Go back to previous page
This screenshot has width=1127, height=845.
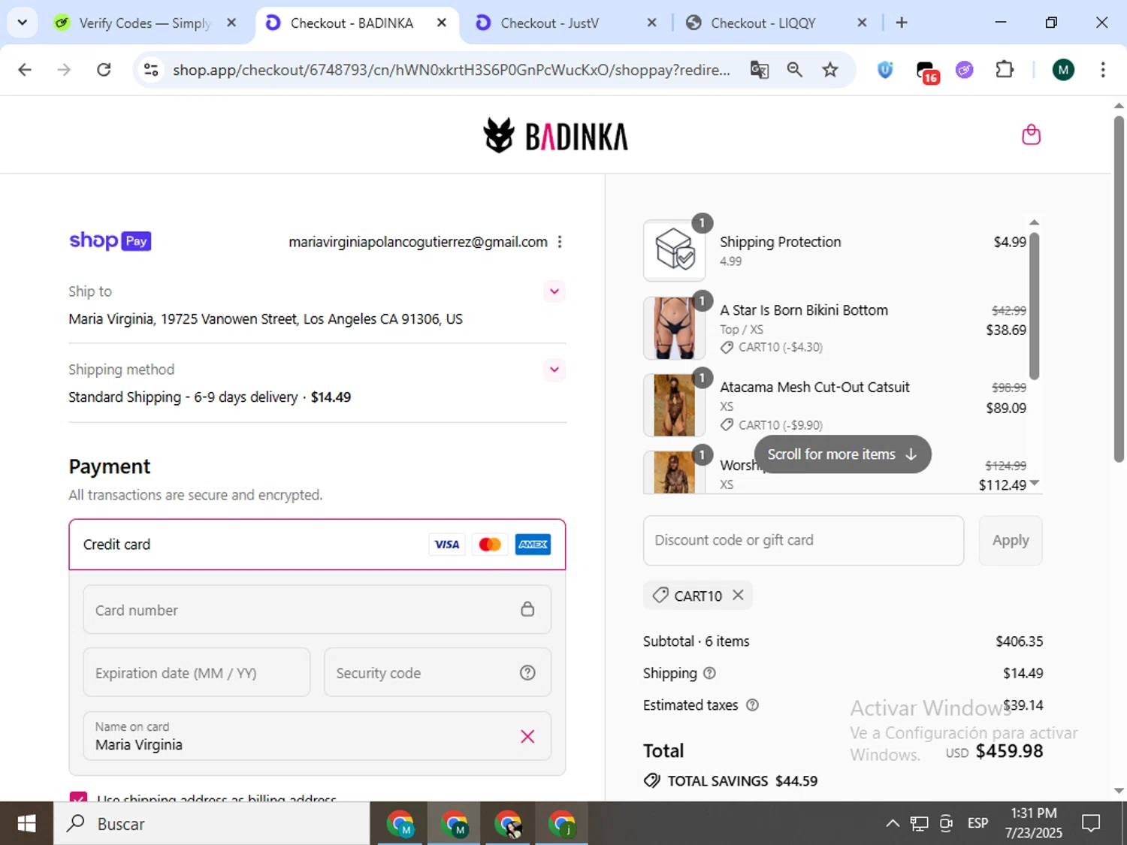coord(25,70)
